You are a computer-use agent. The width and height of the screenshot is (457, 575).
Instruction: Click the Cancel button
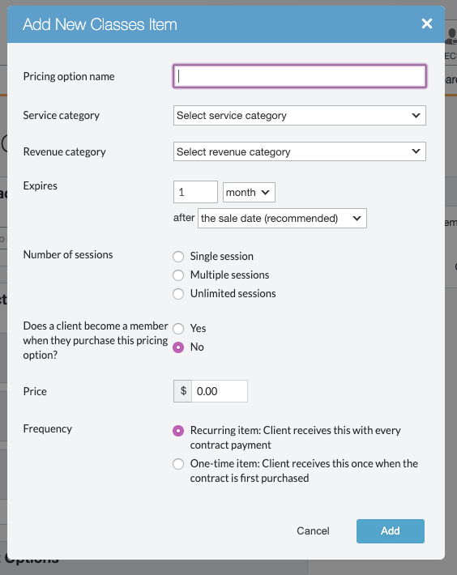(313, 530)
